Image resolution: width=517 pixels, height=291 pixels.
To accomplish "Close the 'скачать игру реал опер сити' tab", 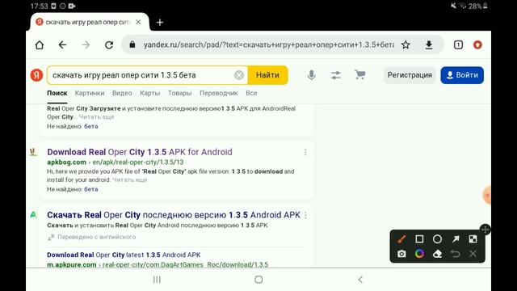I will [138, 22].
